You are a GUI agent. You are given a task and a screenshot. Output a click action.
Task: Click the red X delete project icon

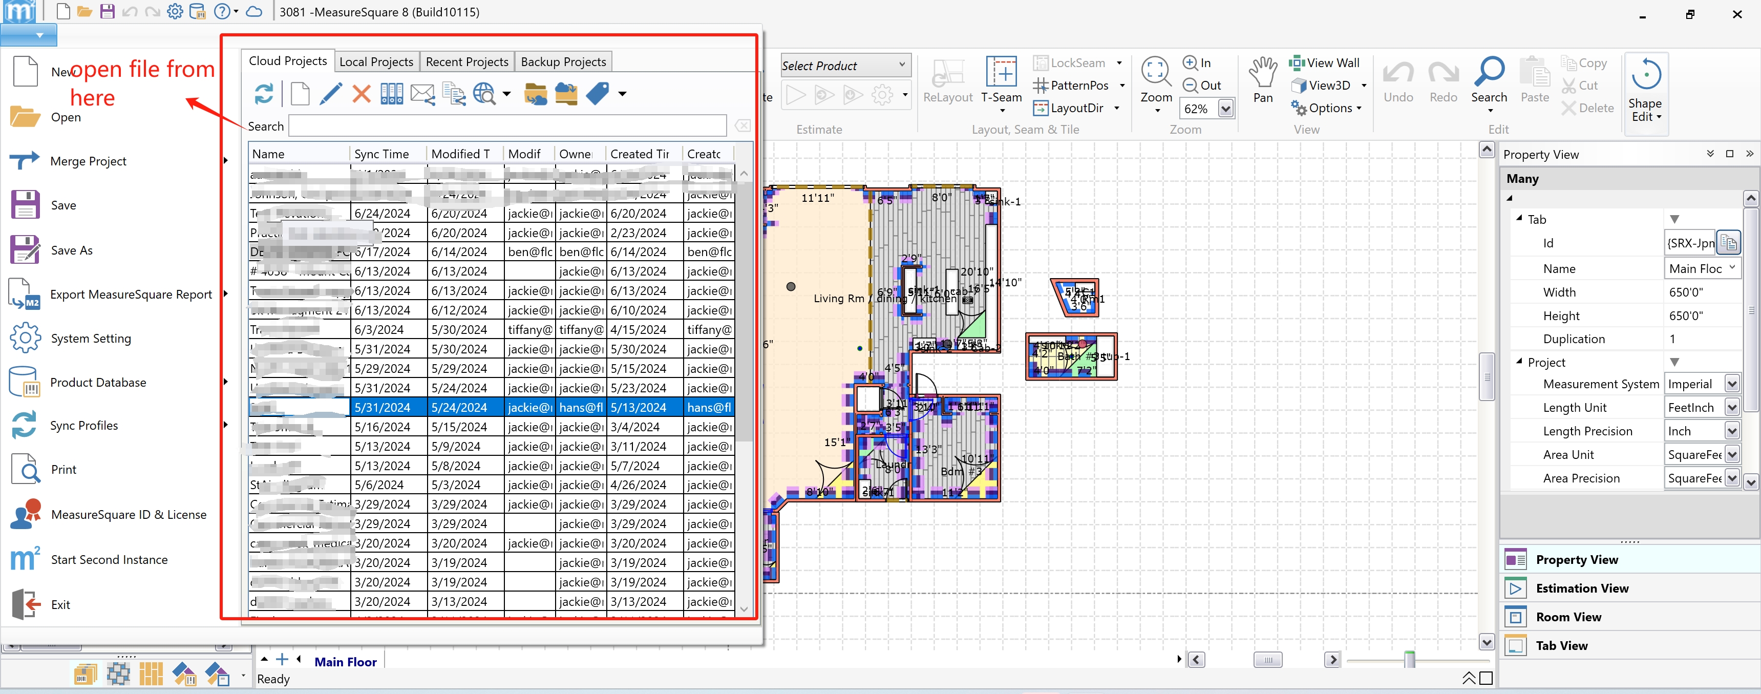tap(361, 94)
